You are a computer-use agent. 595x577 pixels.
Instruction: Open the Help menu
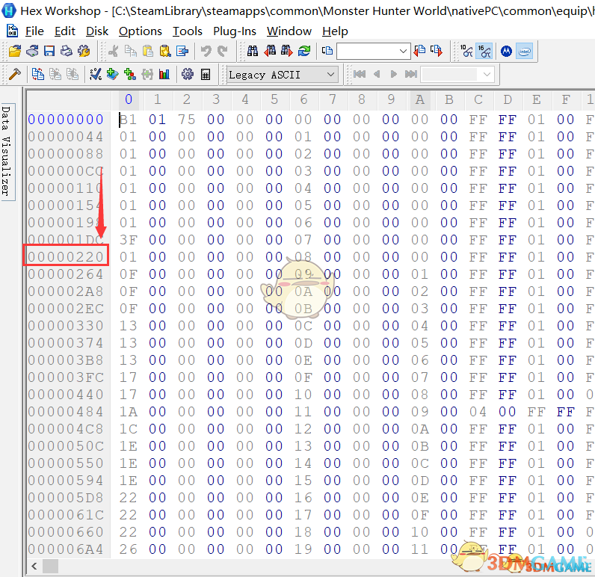point(335,31)
